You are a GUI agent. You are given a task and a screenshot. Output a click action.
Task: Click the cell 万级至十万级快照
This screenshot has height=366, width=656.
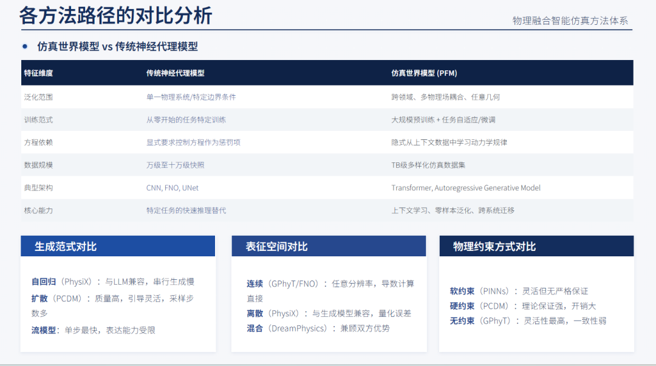pos(176,165)
